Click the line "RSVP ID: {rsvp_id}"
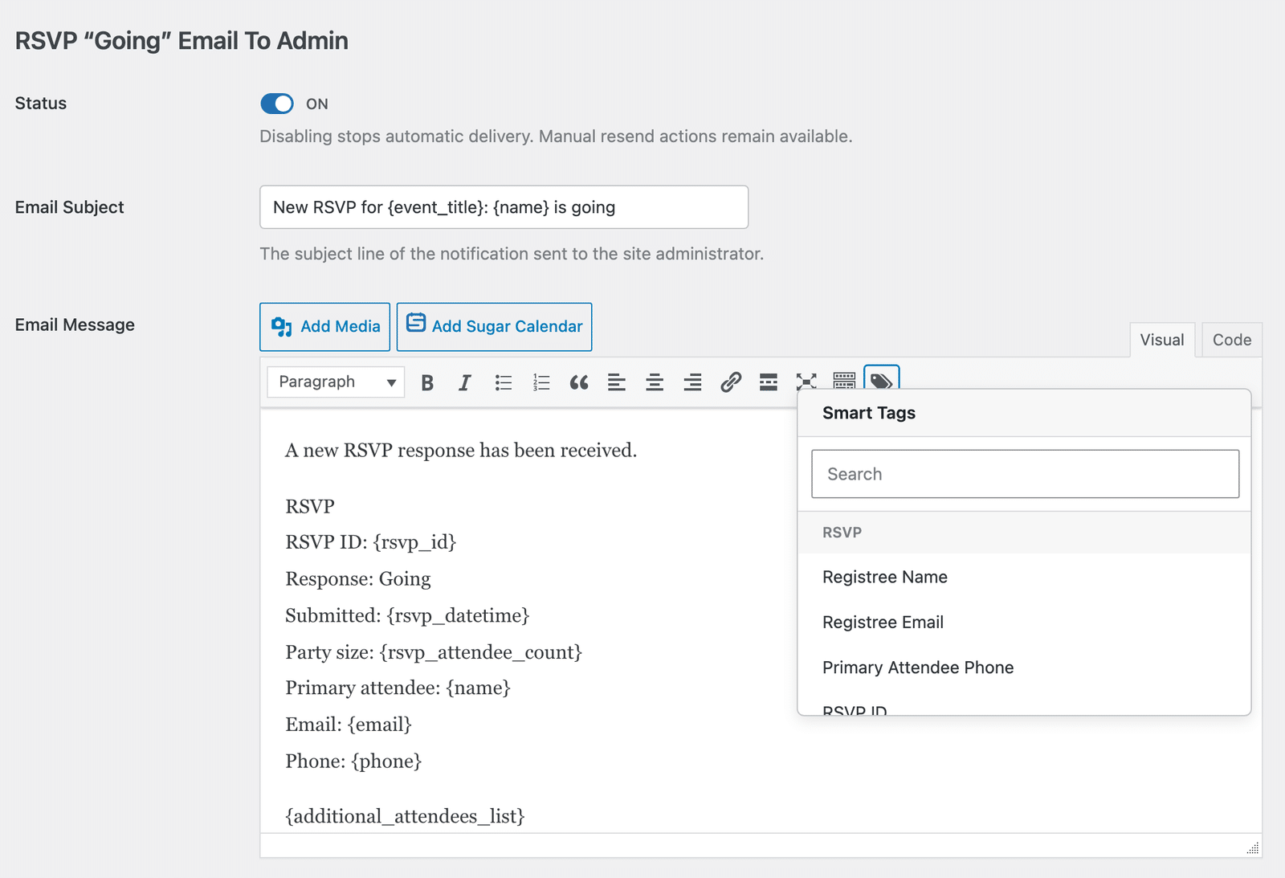The height and width of the screenshot is (878, 1285). click(370, 542)
